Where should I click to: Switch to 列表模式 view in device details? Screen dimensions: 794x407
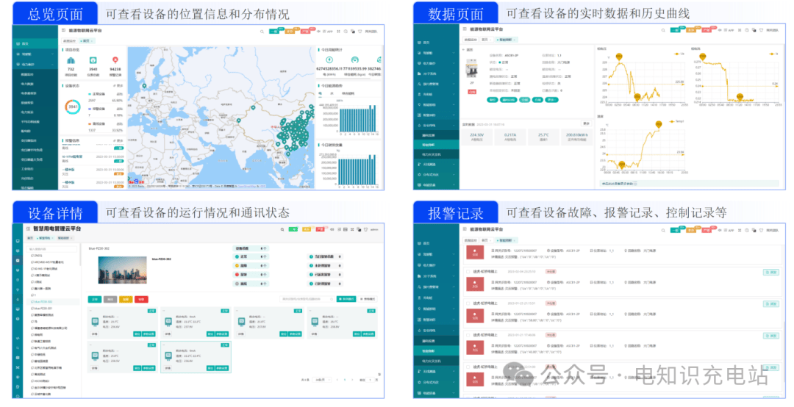click(346, 299)
